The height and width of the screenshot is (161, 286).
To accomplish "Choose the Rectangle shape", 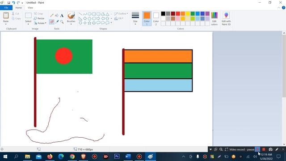I will tap(94, 14).
